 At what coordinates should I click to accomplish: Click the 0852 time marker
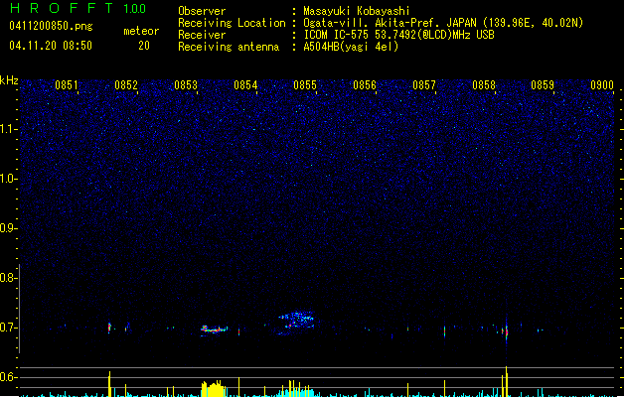click(x=126, y=85)
